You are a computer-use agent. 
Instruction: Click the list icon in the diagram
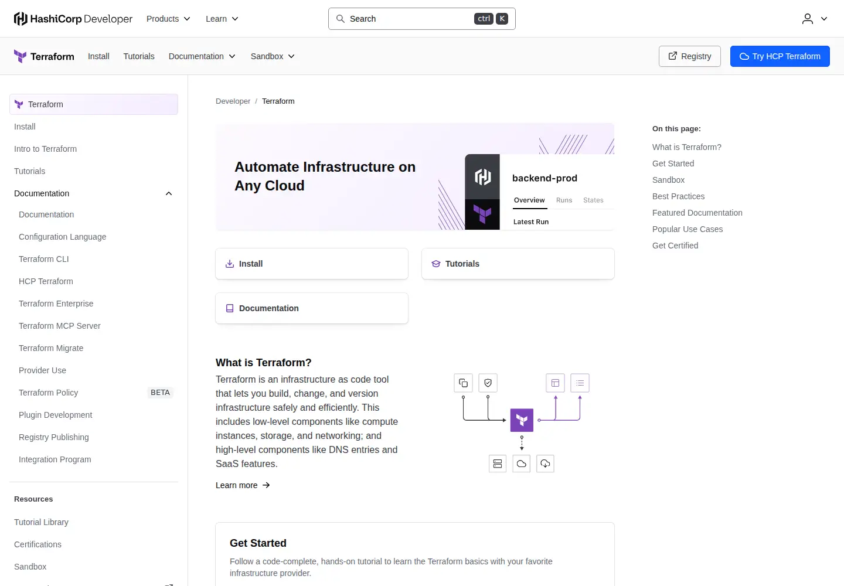tap(580, 383)
